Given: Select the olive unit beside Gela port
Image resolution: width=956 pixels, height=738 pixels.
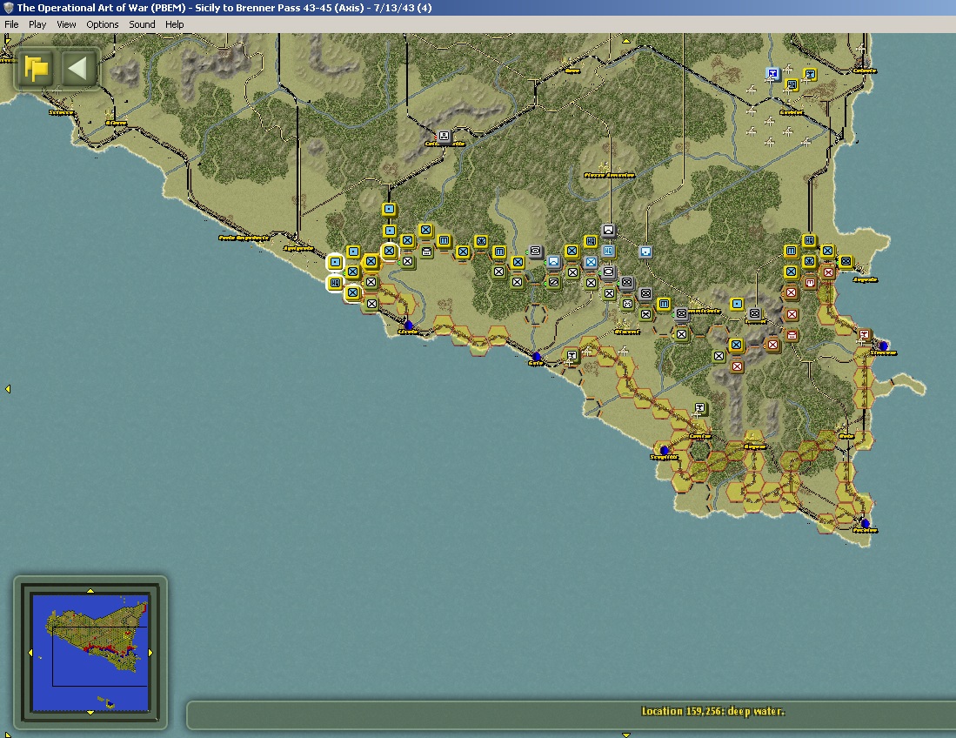Looking at the screenshot, I should pos(572,355).
